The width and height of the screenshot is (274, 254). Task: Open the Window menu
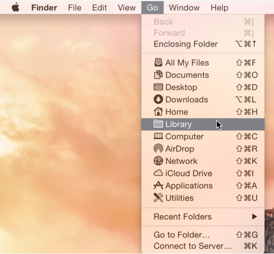pyautogui.click(x=184, y=8)
